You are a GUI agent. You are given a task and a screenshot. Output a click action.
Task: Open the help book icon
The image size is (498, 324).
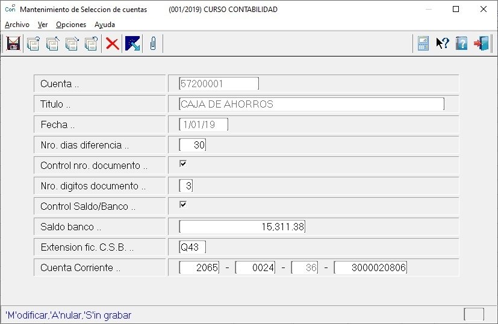point(461,43)
